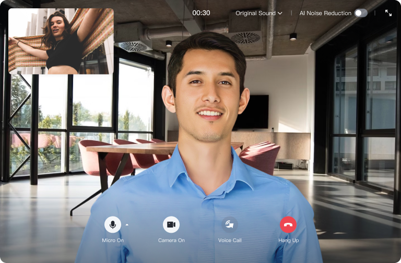Enter fullscreen with the expand arrows icon

click(x=388, y=13)
